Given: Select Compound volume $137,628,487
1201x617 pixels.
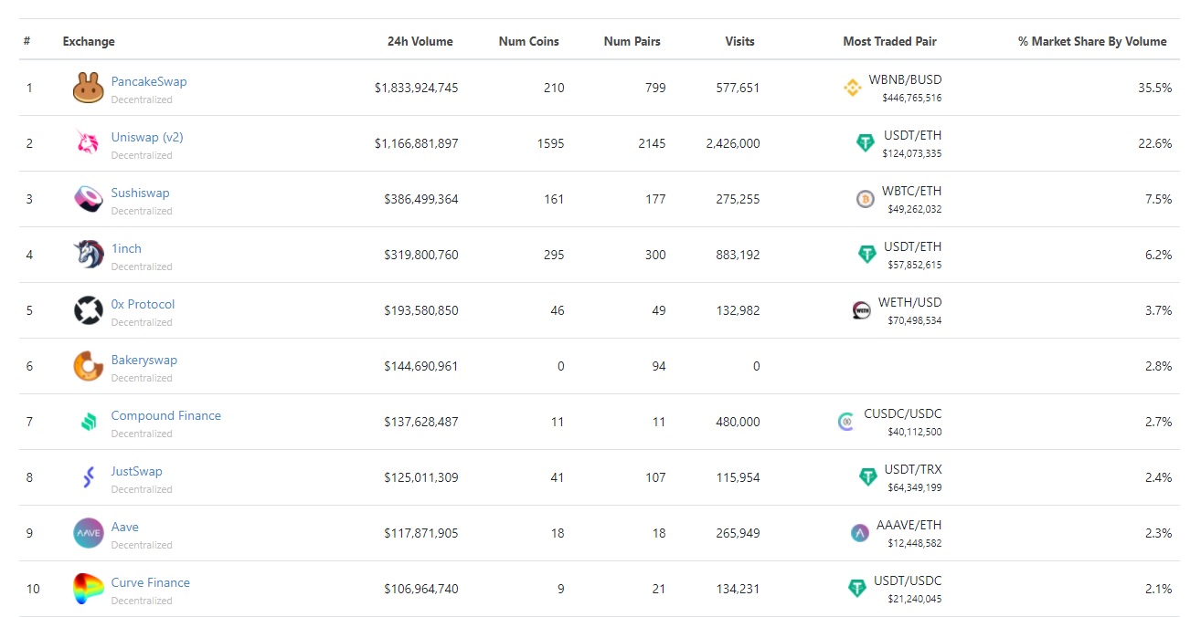Looking at the screenshot, I should click(421, 422).
